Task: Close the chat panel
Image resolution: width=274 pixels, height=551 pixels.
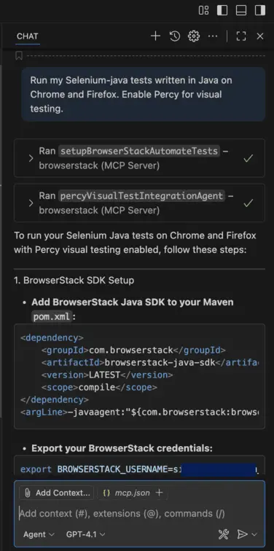Action: [260, 36]
